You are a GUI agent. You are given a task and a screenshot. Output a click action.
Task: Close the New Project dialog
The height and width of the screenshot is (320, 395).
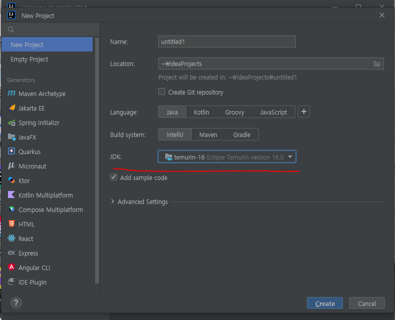pos(382,15)
